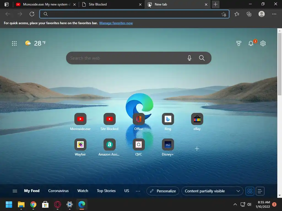Open app launcher grid
The height and width of the screenshot is (211, 282).
(x=14, y=43)
